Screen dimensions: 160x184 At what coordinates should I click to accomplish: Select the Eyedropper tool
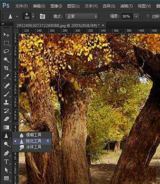click(6, 77)
